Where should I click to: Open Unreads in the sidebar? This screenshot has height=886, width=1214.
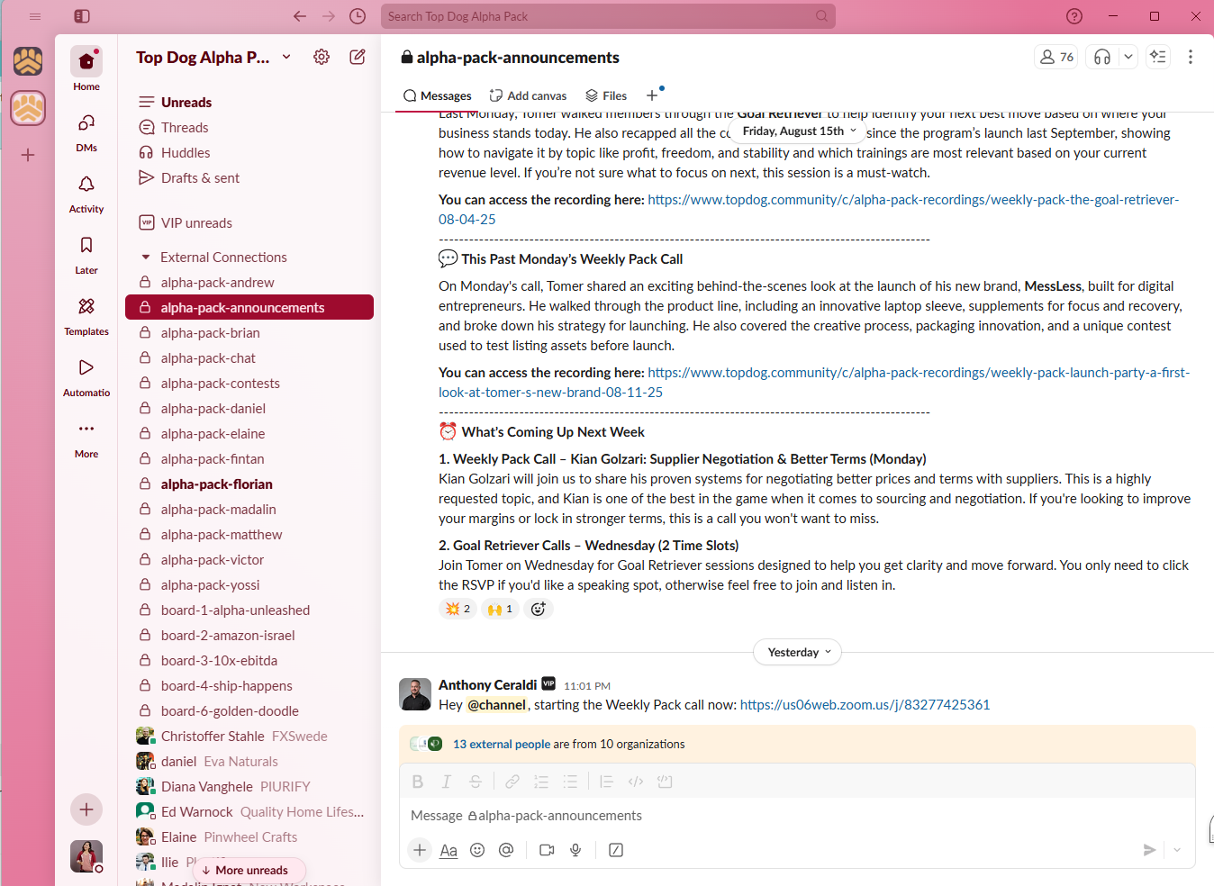(x=186, y=103)
